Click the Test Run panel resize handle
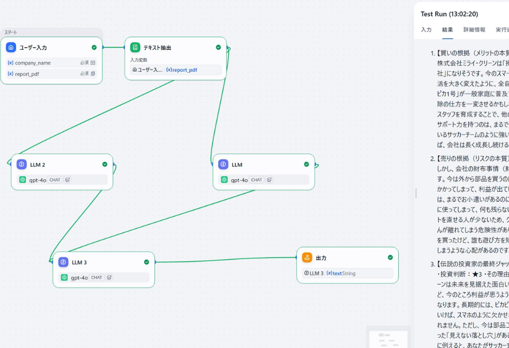Screen dimensions: 509x348 click(416, 193)
